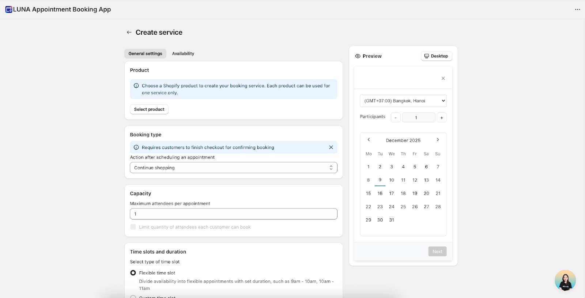This screenshot has width=585, height=298.
Task: Open the timezone dropdown
Action: coord(403,101)
